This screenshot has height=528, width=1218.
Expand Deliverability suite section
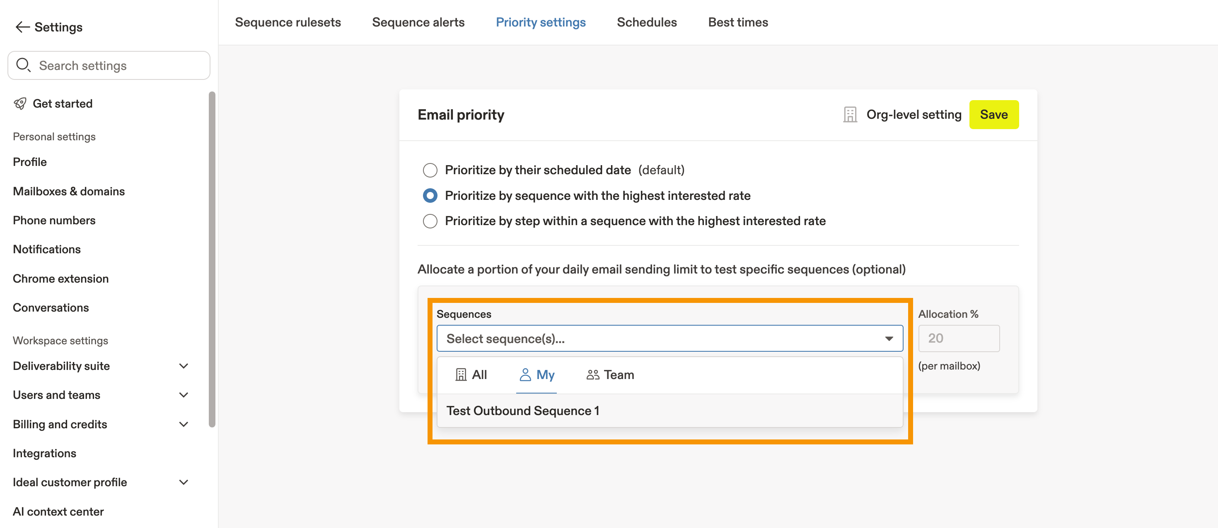pos(184,366)
